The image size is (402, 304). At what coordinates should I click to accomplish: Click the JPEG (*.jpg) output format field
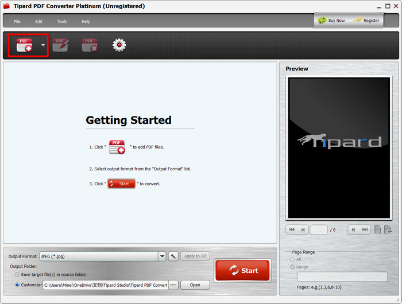click(x=99, y=256)
